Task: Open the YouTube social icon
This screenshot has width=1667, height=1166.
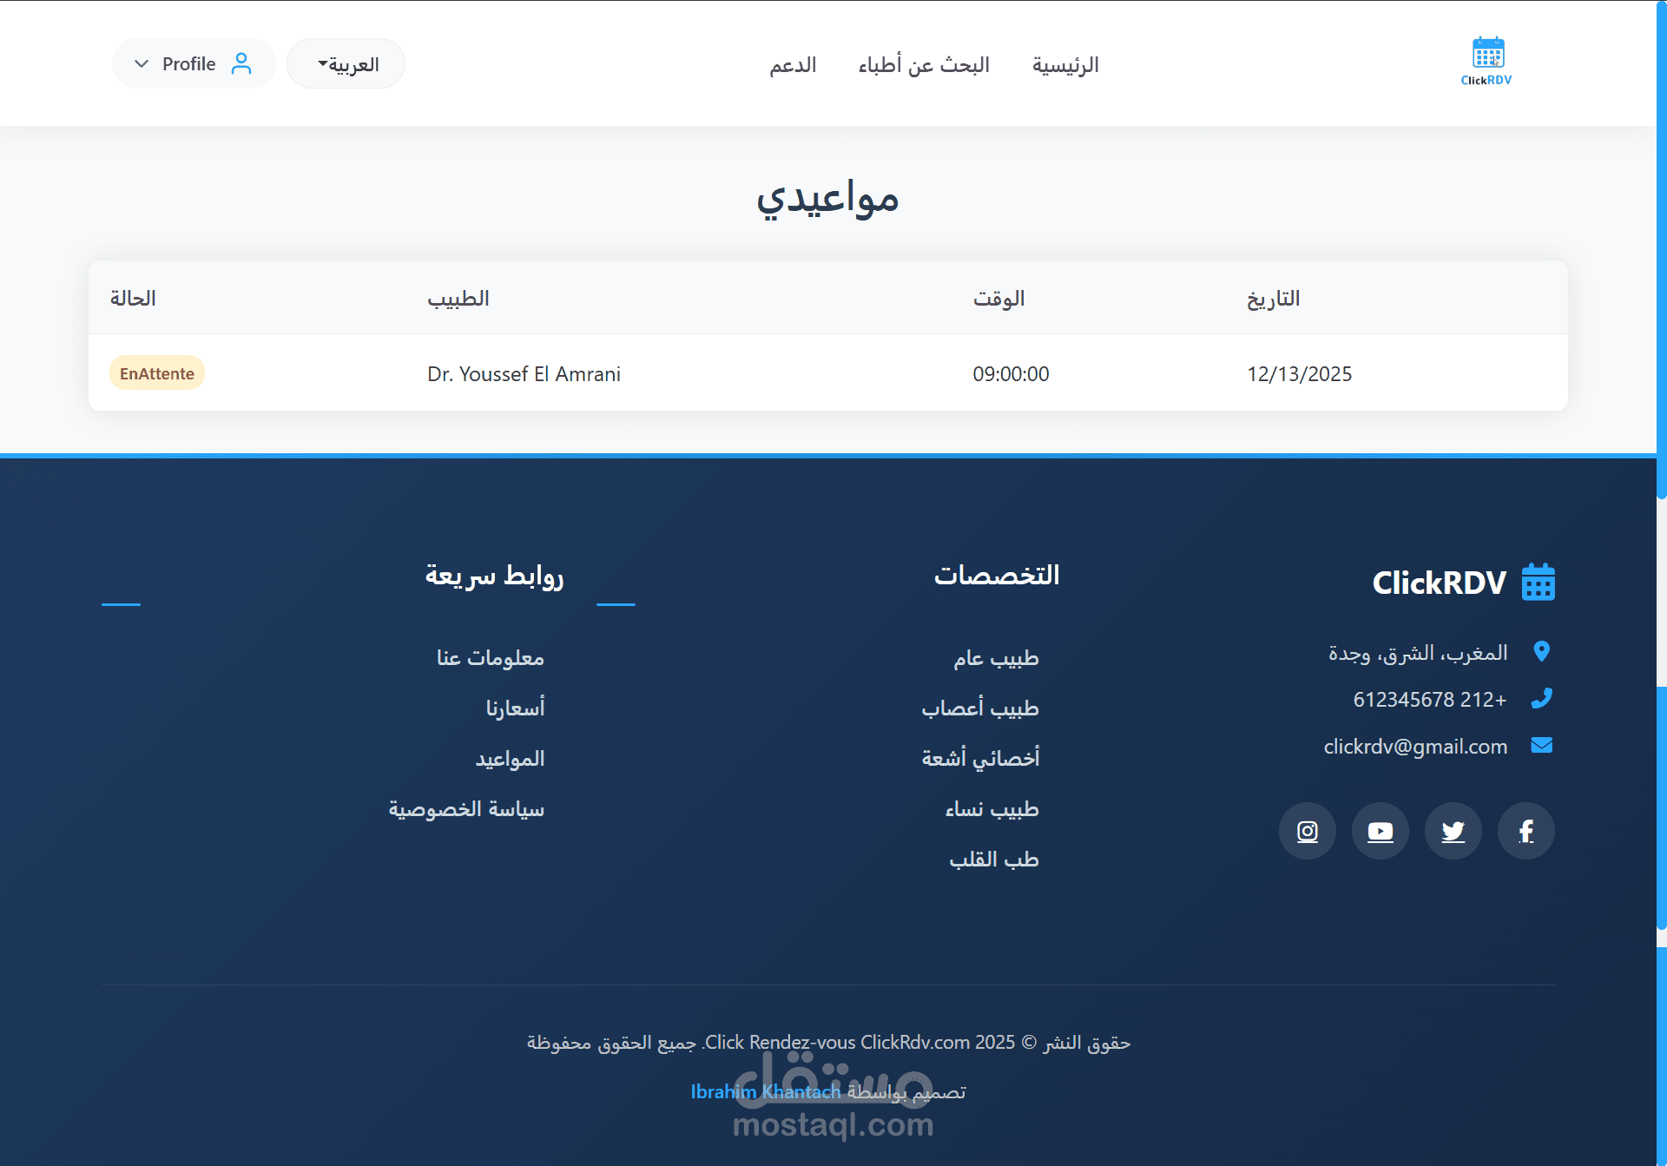Action: pyautogui.click(x=1380, y=831)
